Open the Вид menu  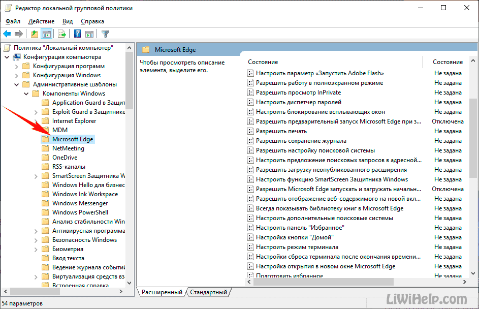68,21
